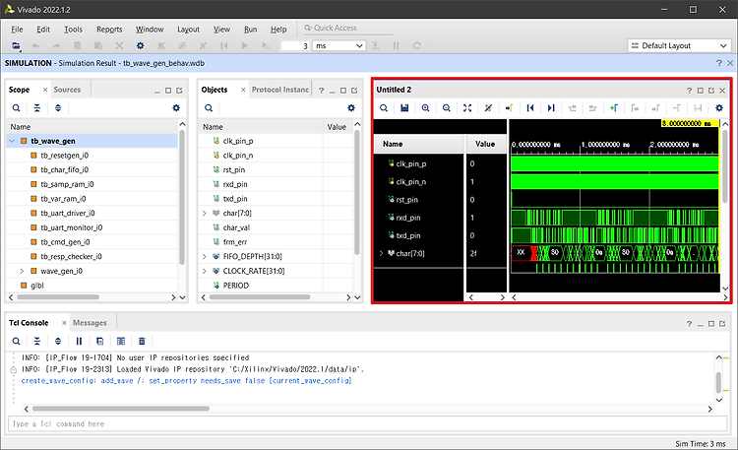Select rst_pin signal in waveform name column
Viewport: 738px width, 450px height.
406,200
